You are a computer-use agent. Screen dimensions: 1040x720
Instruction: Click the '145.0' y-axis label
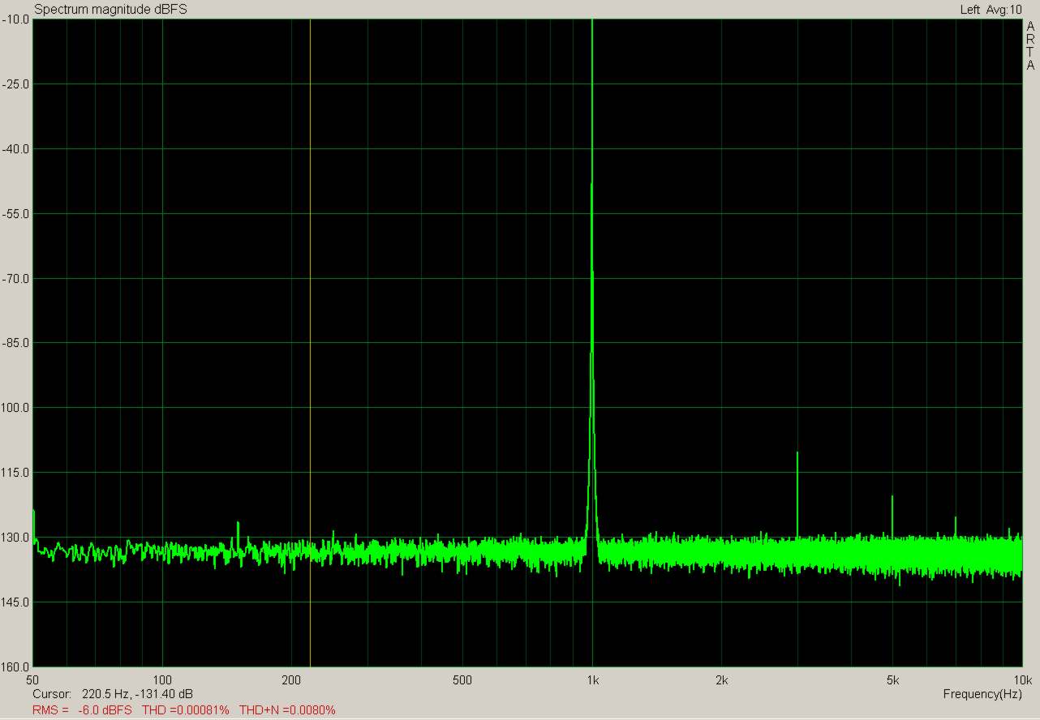[16, 602]
